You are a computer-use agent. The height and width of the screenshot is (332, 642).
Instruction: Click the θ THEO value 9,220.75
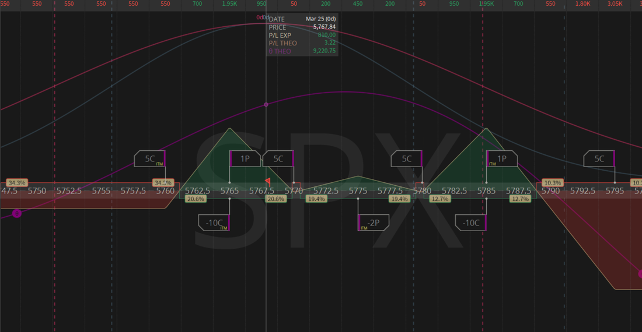click(325, 51)
